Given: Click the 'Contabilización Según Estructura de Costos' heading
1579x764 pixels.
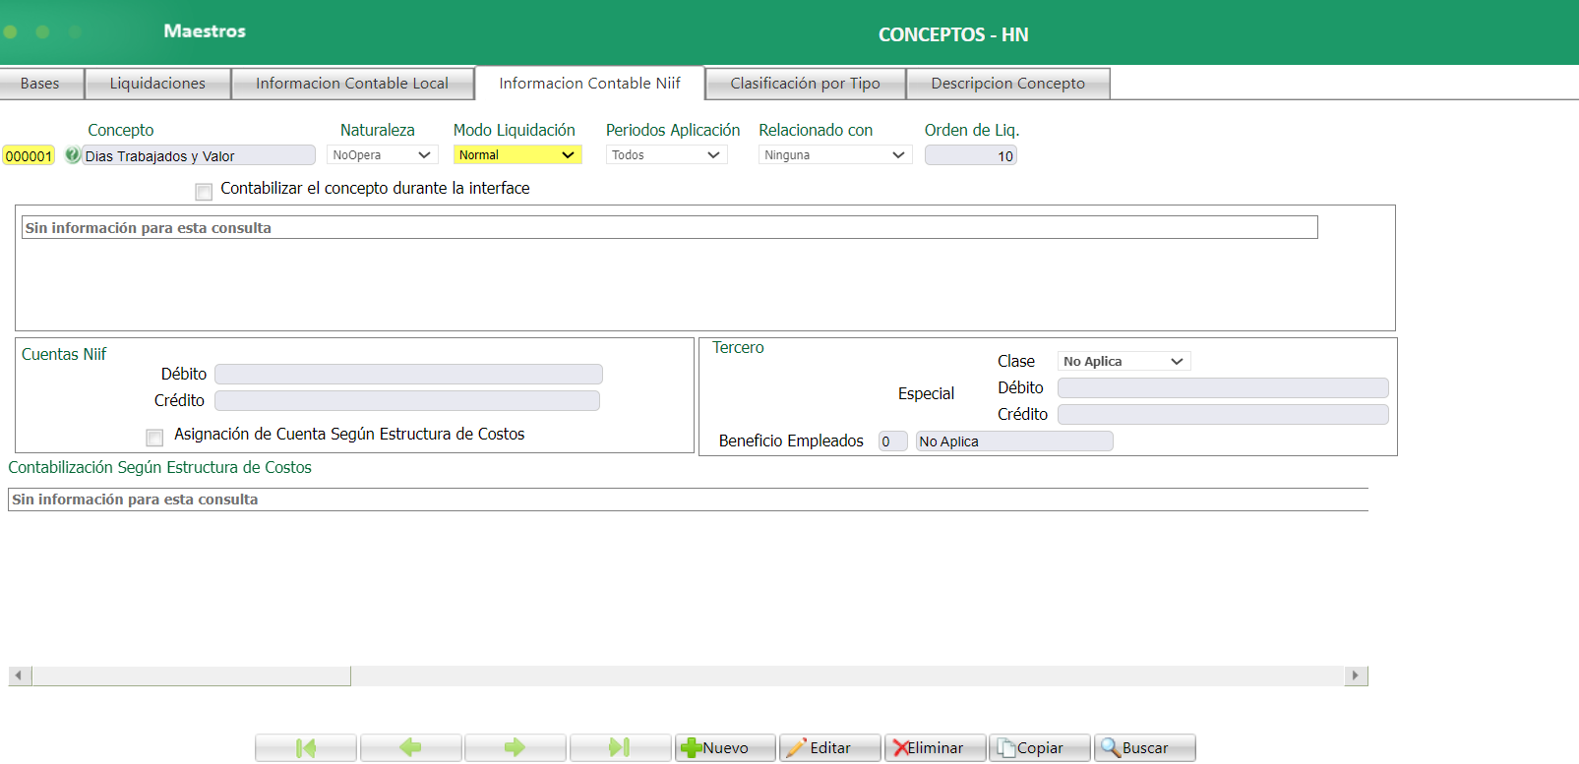Looking at the screenshot, I should coord(160,468).
